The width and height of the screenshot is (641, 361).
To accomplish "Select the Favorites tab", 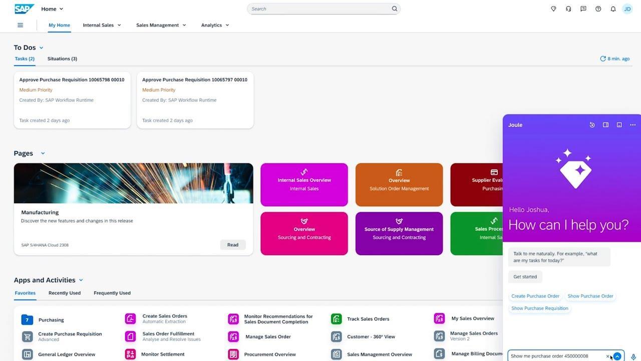I will pyautogui.click(x=25, y=293).
